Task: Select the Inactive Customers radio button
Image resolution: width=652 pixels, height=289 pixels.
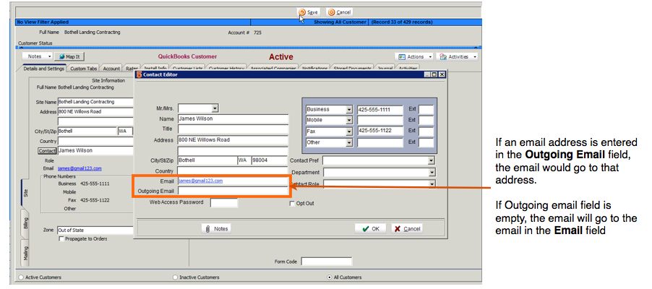Action: coord(175,277)
